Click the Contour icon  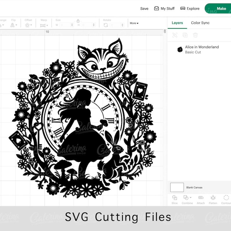pyautogui.click(x=226, y=198)
